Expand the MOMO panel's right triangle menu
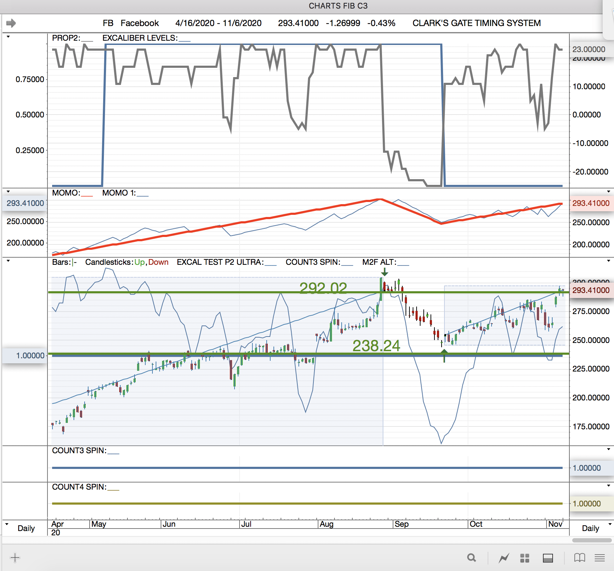The image size is (614, 571). [609, 192]
